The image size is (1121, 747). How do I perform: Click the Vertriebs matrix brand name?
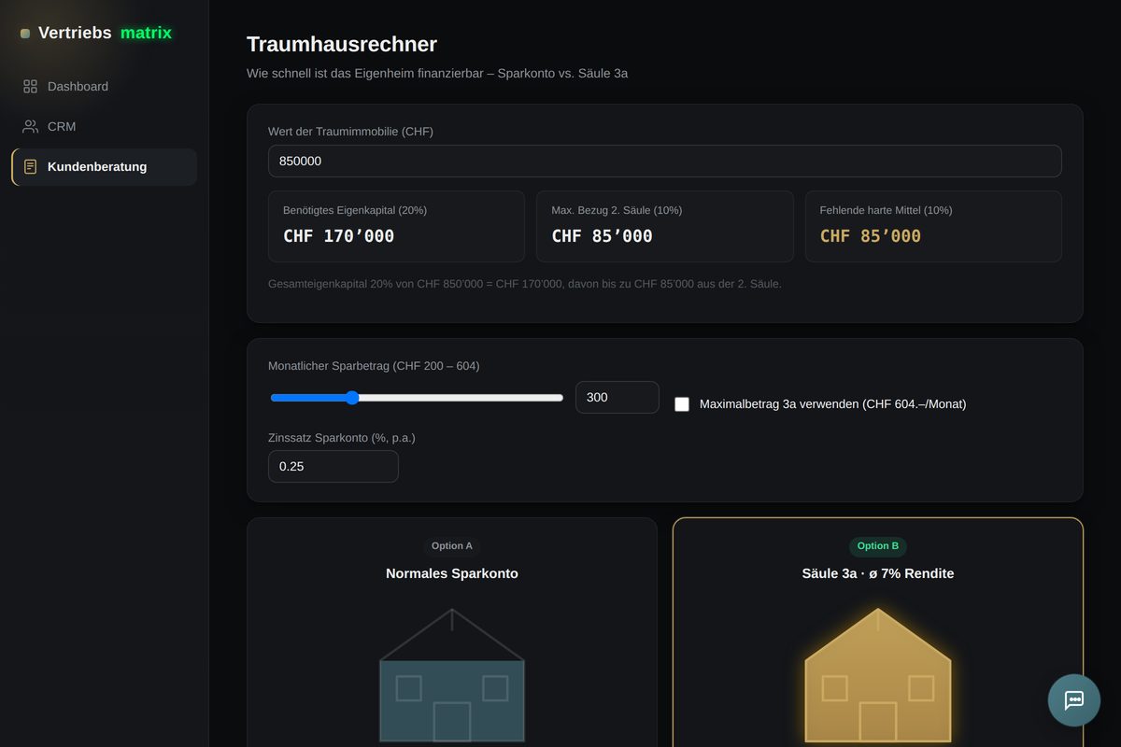click(x=105, y=33)
